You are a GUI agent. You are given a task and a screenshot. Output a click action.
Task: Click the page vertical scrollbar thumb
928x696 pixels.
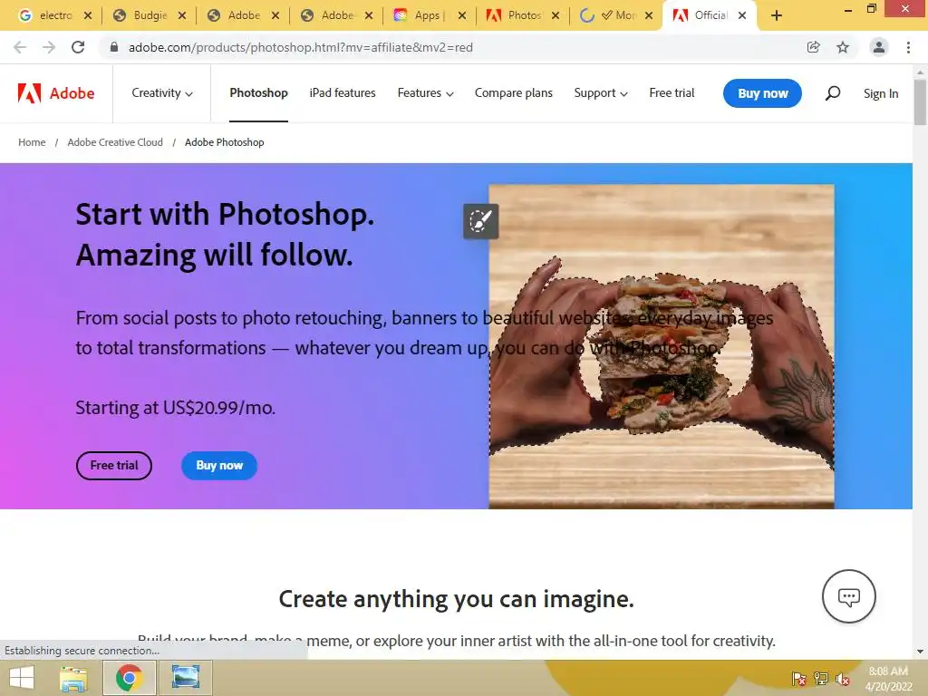pos(920,101)
